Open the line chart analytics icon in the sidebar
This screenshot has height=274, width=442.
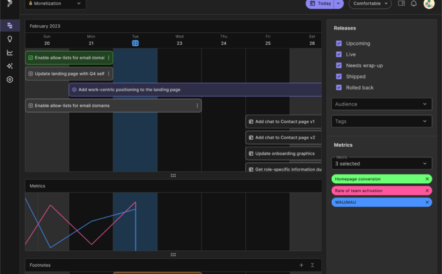click(x=10, y=52)
